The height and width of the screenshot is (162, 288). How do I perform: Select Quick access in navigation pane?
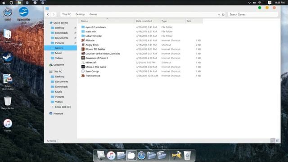tap(61, 22)
